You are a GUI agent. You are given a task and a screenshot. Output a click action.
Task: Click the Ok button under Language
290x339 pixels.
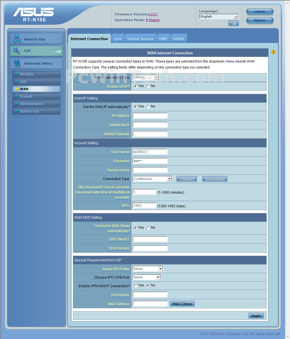pos(234,24)
